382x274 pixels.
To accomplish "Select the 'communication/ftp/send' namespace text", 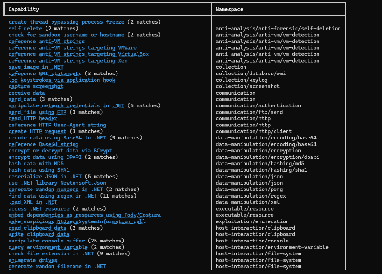I will coord(249,112).
